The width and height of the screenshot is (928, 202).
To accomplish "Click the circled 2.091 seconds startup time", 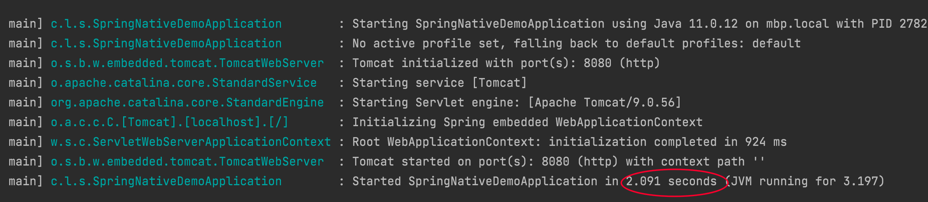I will 671,181.
